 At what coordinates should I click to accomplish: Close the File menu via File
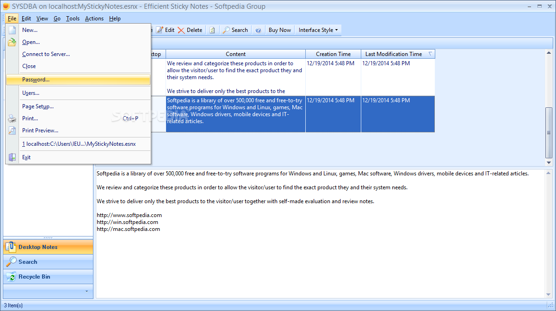click(12, 19)
